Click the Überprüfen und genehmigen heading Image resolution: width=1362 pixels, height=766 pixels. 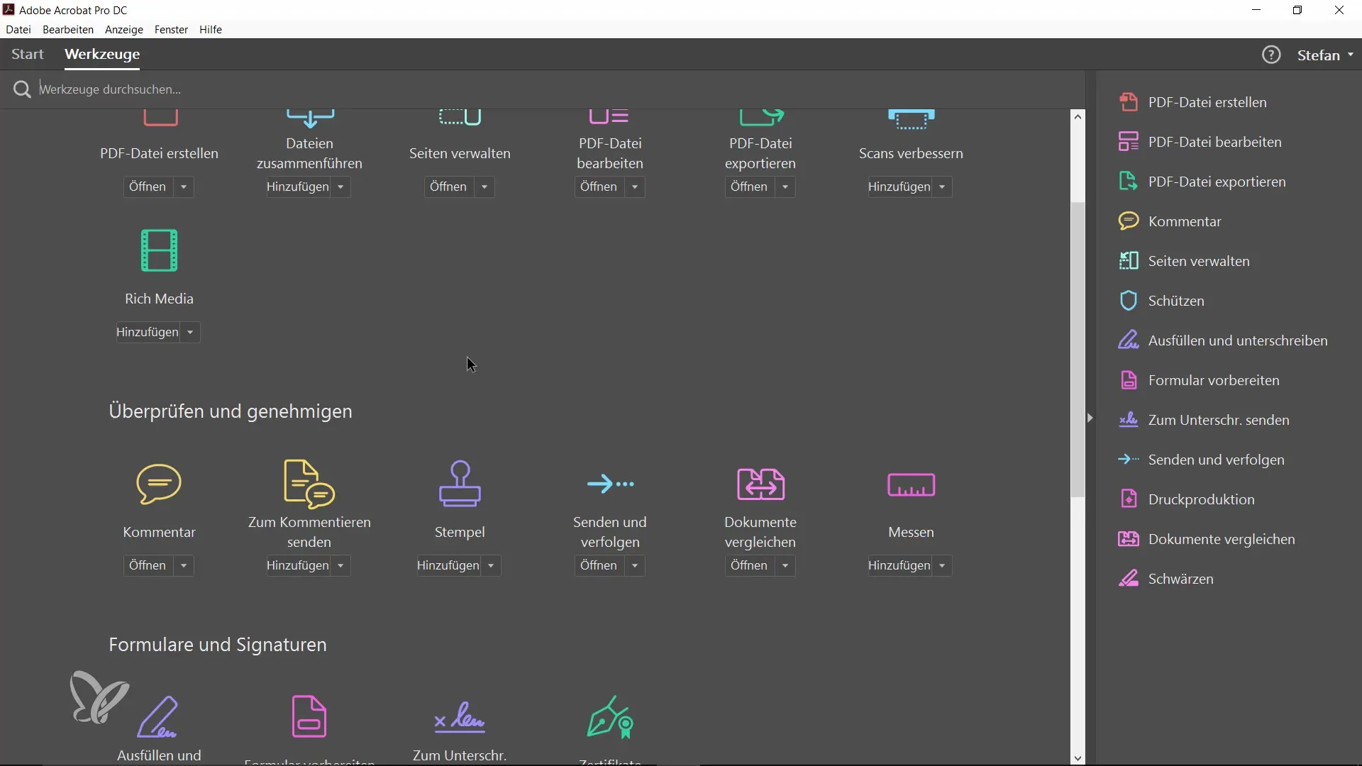(x=231, y=411)
